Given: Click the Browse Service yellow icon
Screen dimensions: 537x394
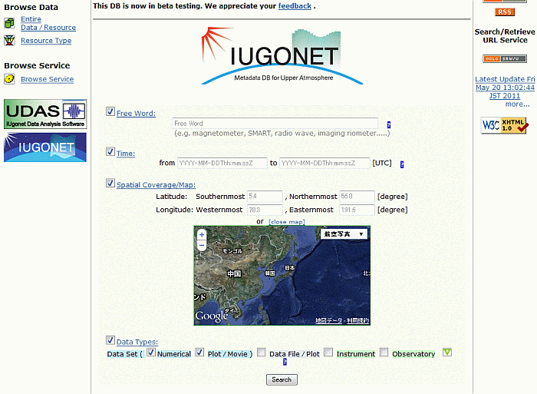Looking at the screenshot, I should (9, 79).
